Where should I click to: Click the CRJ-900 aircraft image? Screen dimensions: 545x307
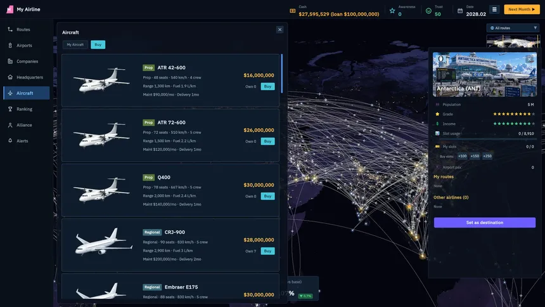click(103, 242)
